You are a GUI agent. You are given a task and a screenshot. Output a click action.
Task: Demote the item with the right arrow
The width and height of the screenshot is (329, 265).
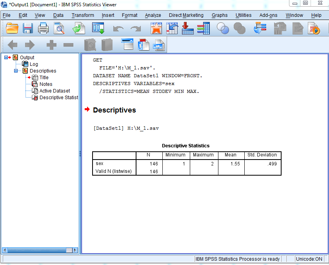[29, 45]
